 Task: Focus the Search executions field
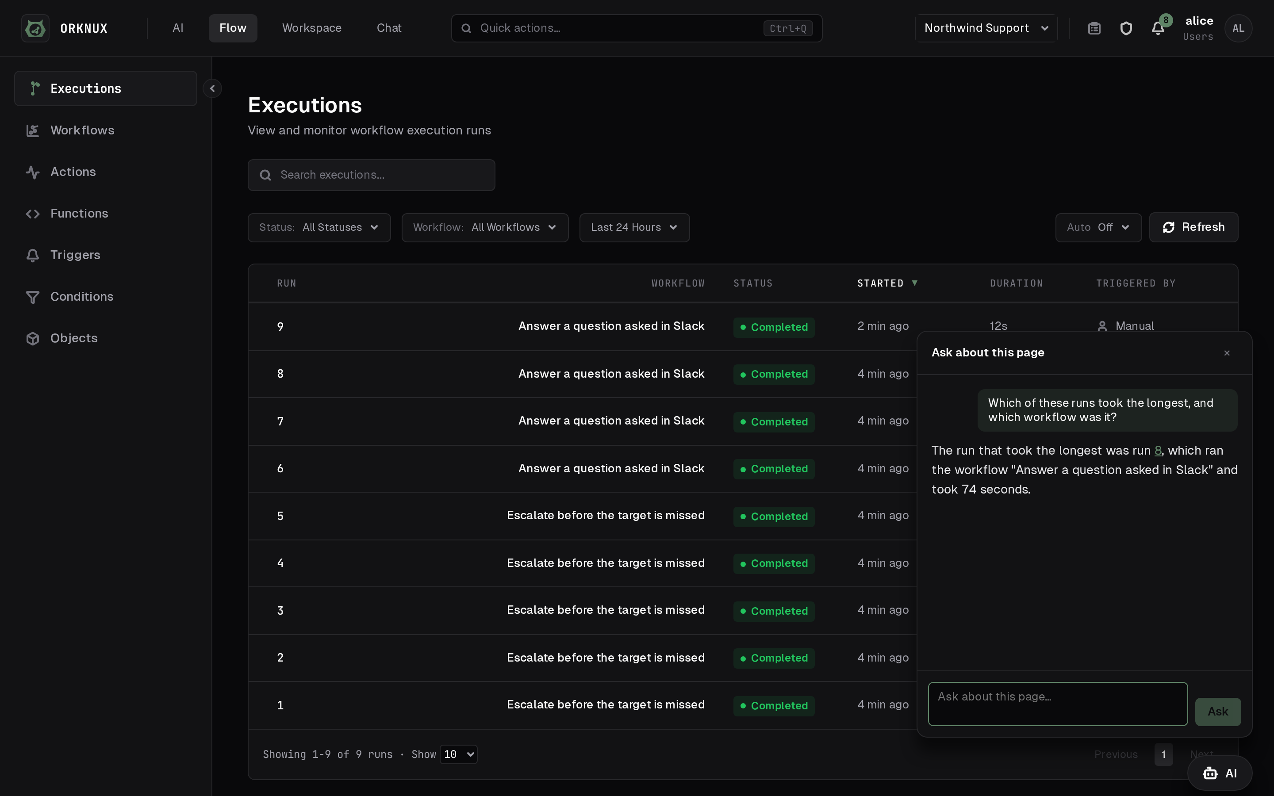click(371, 175)
